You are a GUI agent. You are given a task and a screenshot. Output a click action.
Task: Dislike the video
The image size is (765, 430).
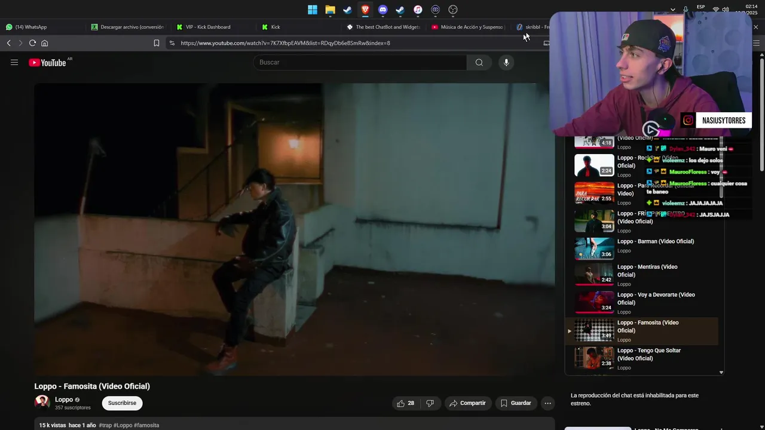[x=430, y=403]
